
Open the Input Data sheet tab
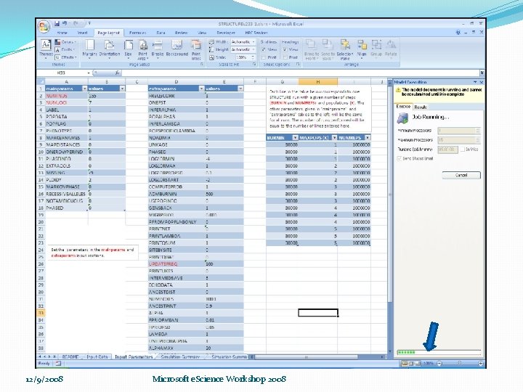97,357
